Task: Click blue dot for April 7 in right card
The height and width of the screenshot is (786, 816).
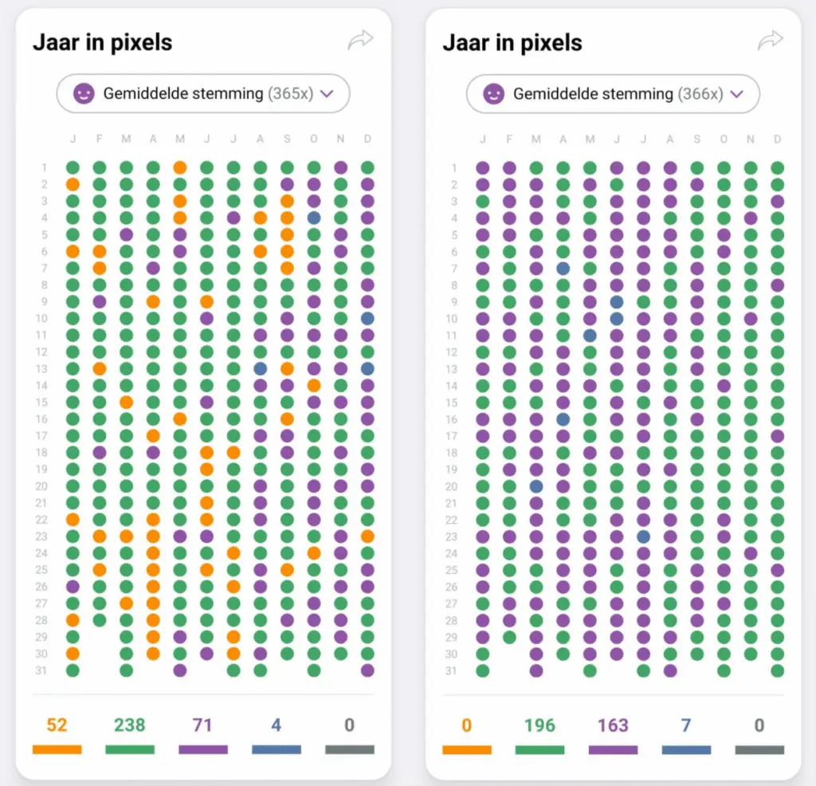Action: tap(563, 269)
